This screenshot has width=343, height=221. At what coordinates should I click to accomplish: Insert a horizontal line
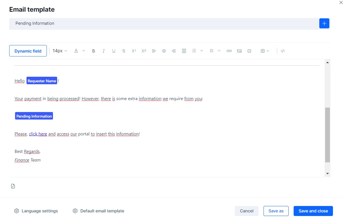(249, 51)
